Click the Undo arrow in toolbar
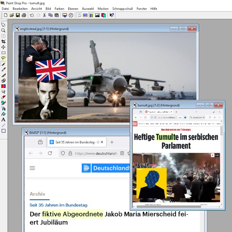Viewport: 232px width, 232px height. tap(32, 15)
